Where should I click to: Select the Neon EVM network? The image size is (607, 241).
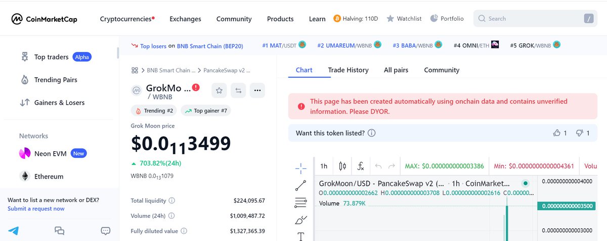click(53, 153)
